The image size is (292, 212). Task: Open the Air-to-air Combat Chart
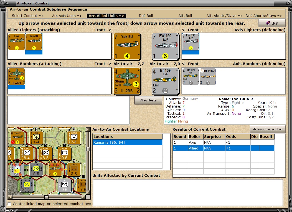tap(268, 129)
